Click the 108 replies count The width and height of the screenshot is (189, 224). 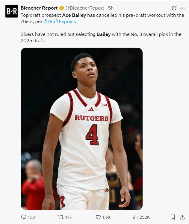point(31,217)
